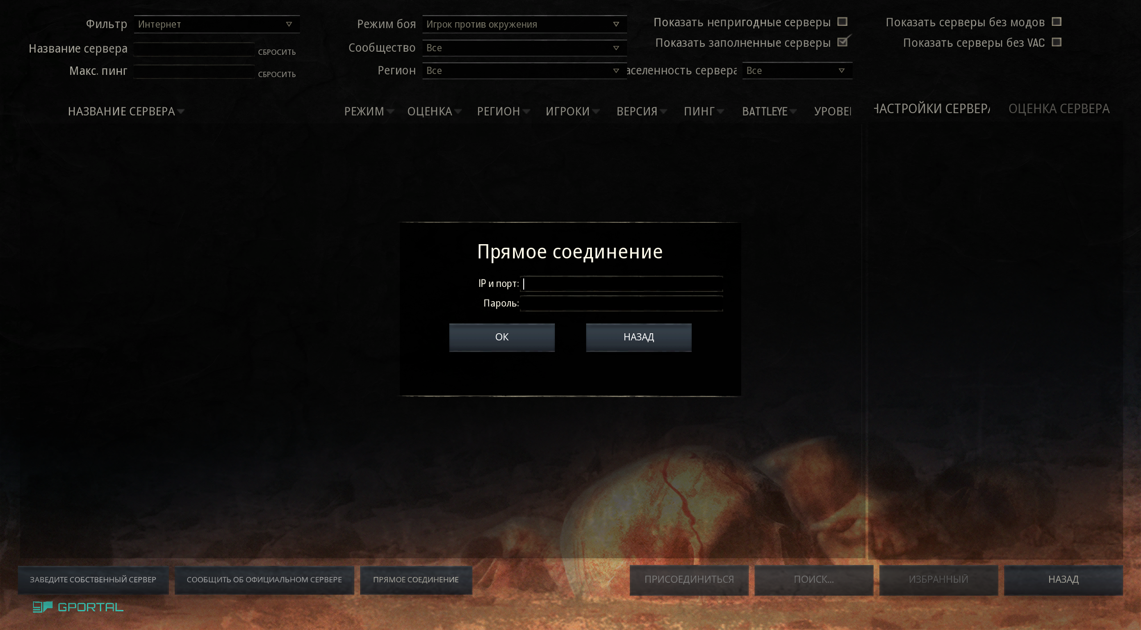The width and height of the screenshot is (1141, 630).
Task: Click the ПОИСК... button
Action: (814, 580)
